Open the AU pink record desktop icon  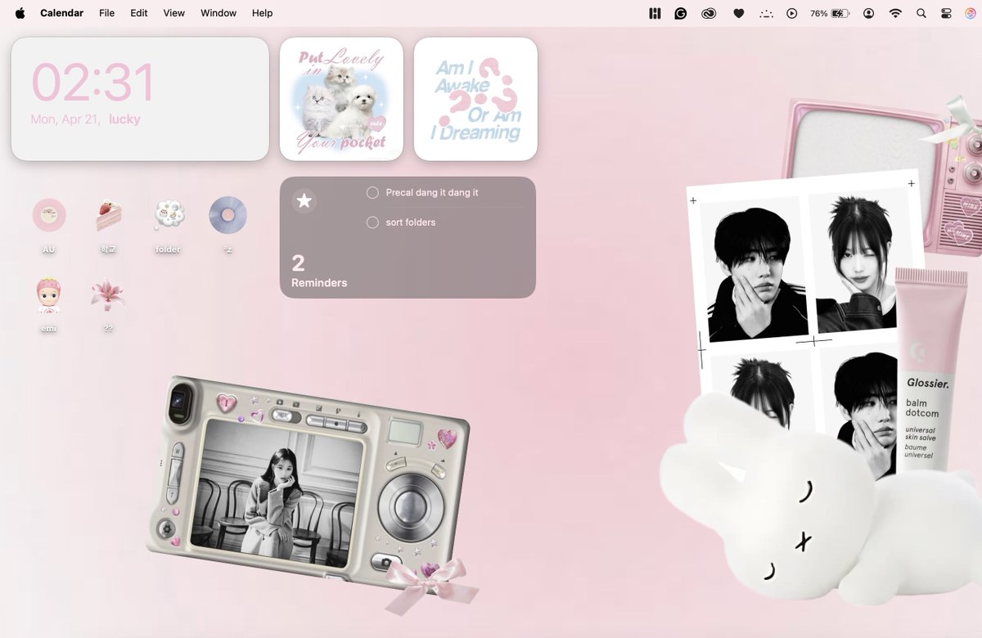point(49,216)
